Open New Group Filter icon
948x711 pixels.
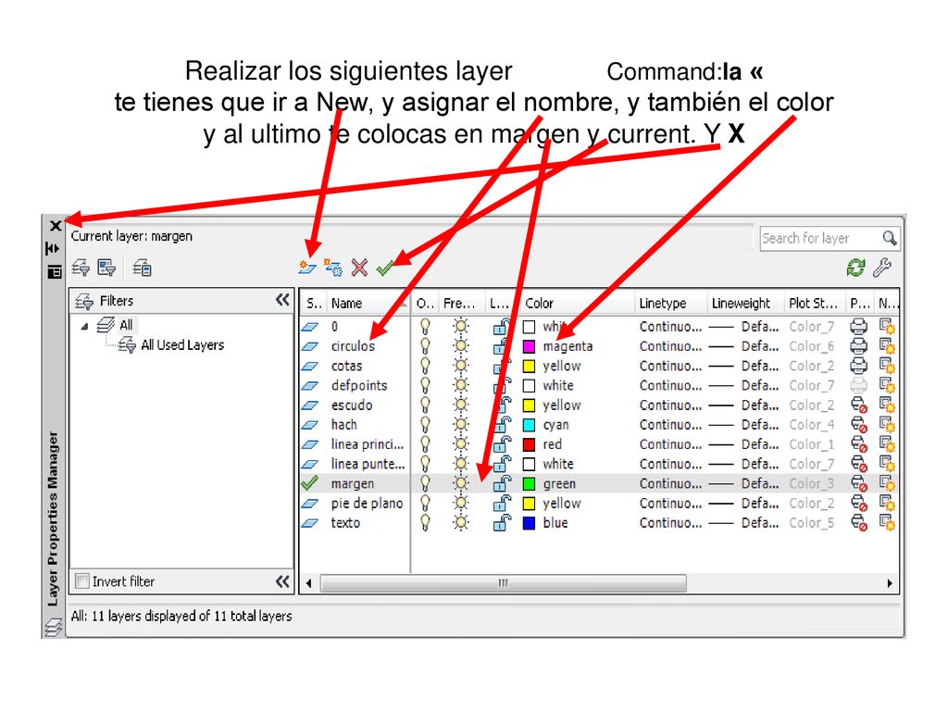click(x=106, y=268)
